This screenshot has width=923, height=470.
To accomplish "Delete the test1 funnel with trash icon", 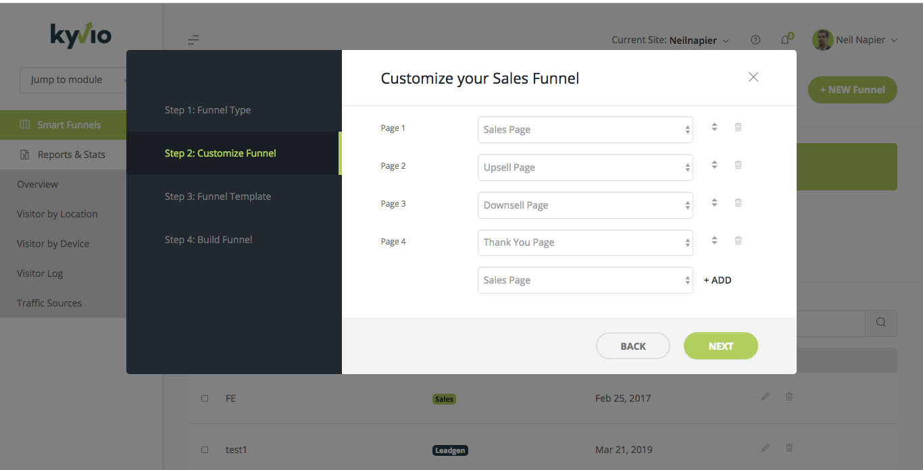I will pos(789,448).
